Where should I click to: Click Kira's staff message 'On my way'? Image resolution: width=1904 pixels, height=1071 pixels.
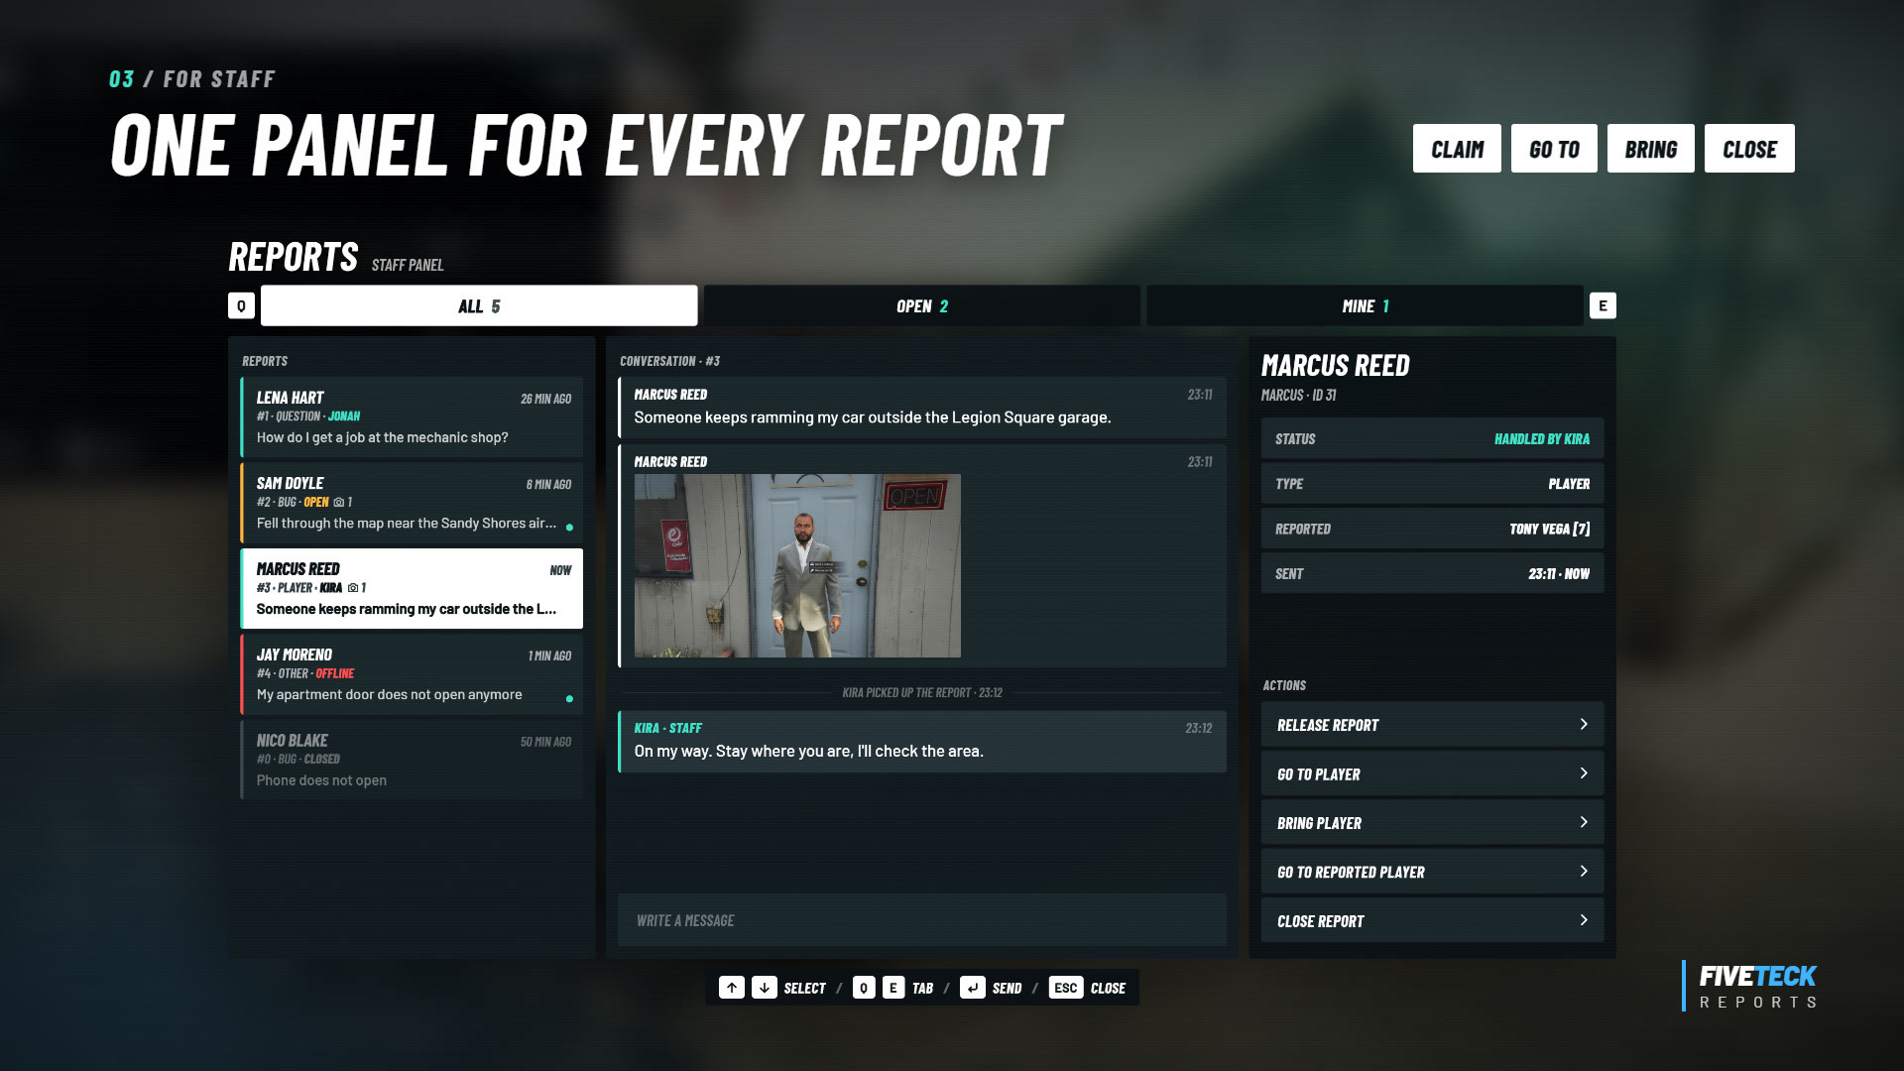pos(922,741)
